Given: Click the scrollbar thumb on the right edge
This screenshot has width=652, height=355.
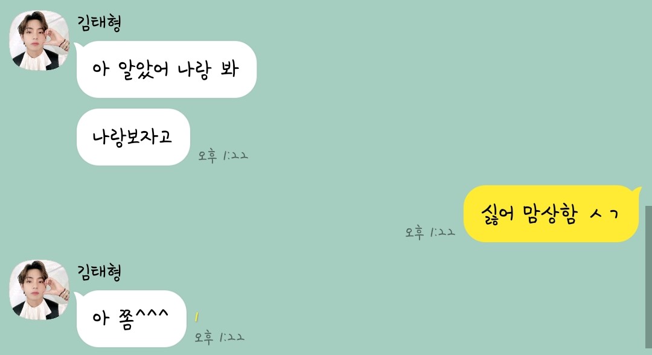Looking at the screenshot, I should point(648,277).
